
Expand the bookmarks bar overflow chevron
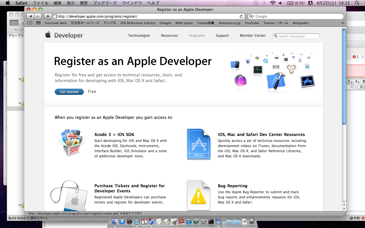[x=342, y=23]
